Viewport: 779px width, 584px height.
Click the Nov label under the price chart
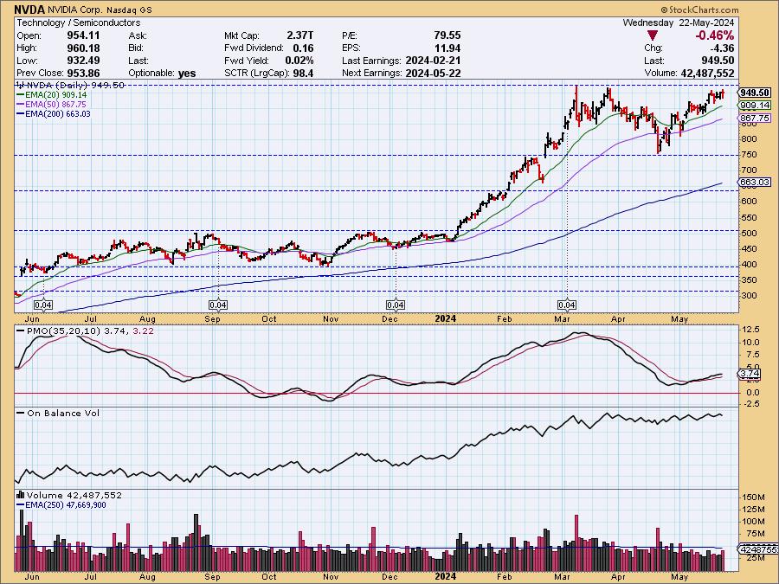[331, 318]
